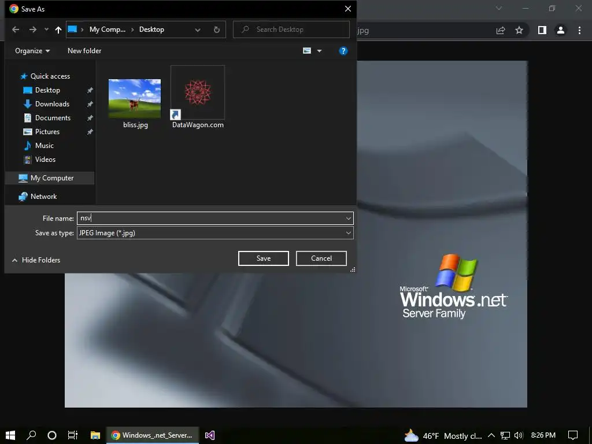Viewport: 592px width, 444px height.
Task: Share this page icon in Chrome
Action: pyautogui.click(x=501, y=30)
